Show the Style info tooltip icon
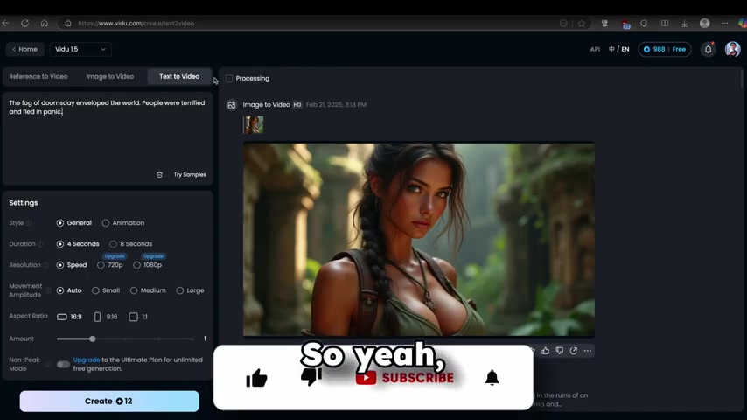747x420 pixels. (x=29, y=223)
